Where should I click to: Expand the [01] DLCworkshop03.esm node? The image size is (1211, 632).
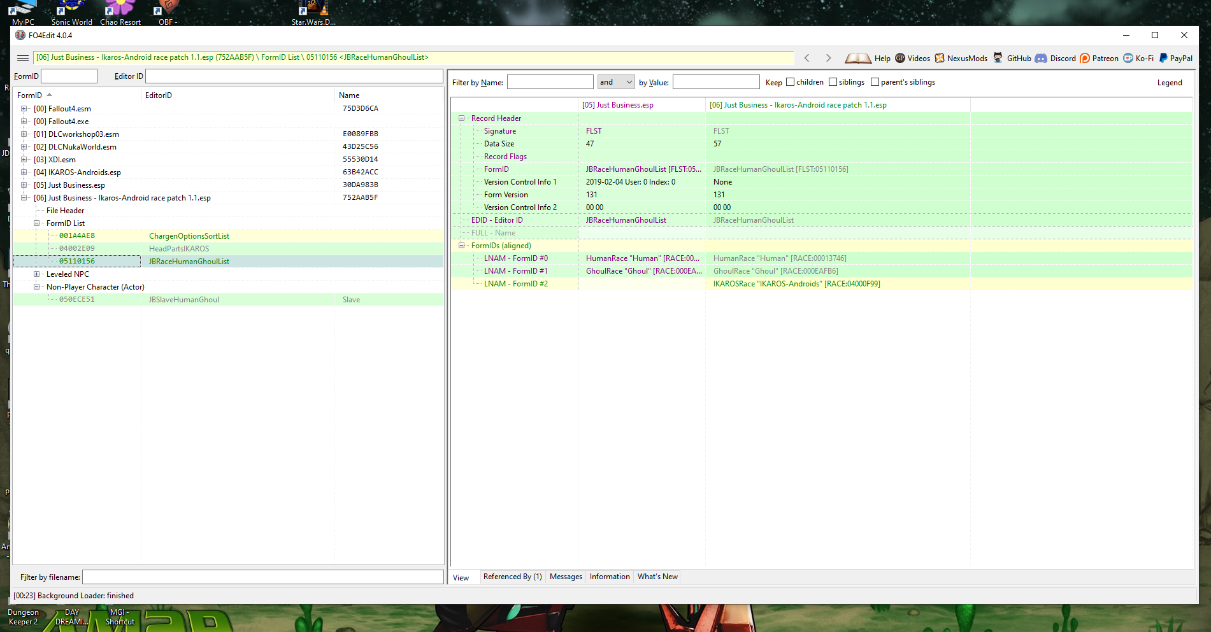24,134
